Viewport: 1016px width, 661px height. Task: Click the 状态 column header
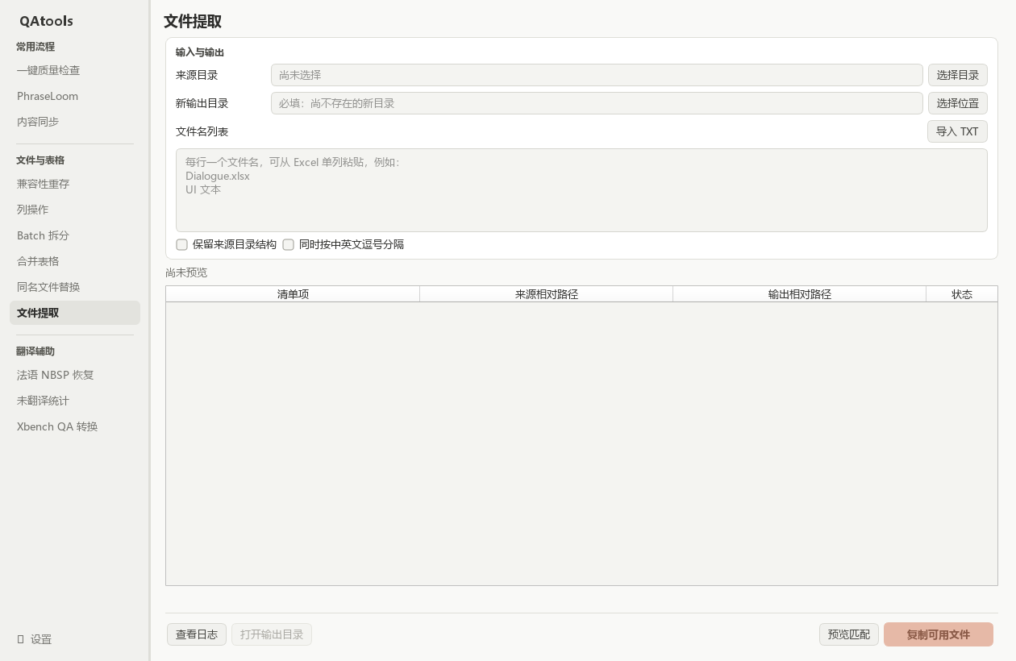point(962,294)
